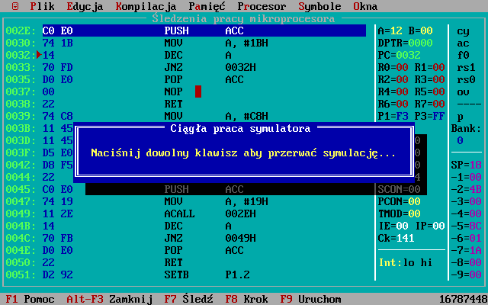
Task: Select line 0035 POP ACC
Action: [185, 79]
